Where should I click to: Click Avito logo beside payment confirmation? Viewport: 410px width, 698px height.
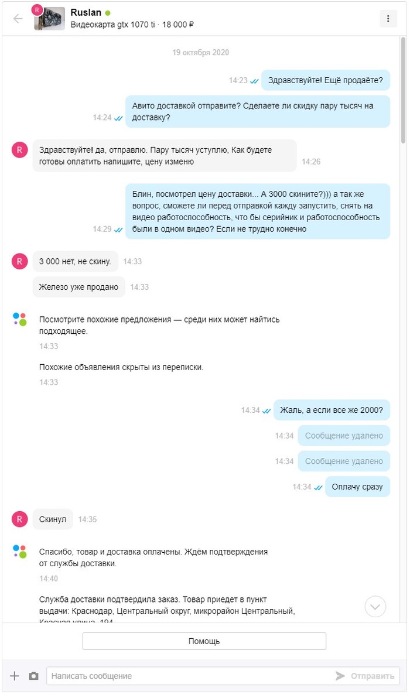click(19, 551)
